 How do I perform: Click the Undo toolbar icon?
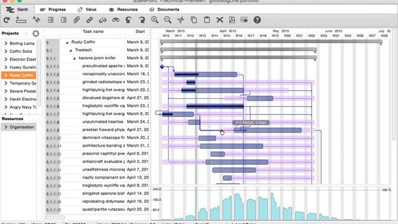pos(129,20)
